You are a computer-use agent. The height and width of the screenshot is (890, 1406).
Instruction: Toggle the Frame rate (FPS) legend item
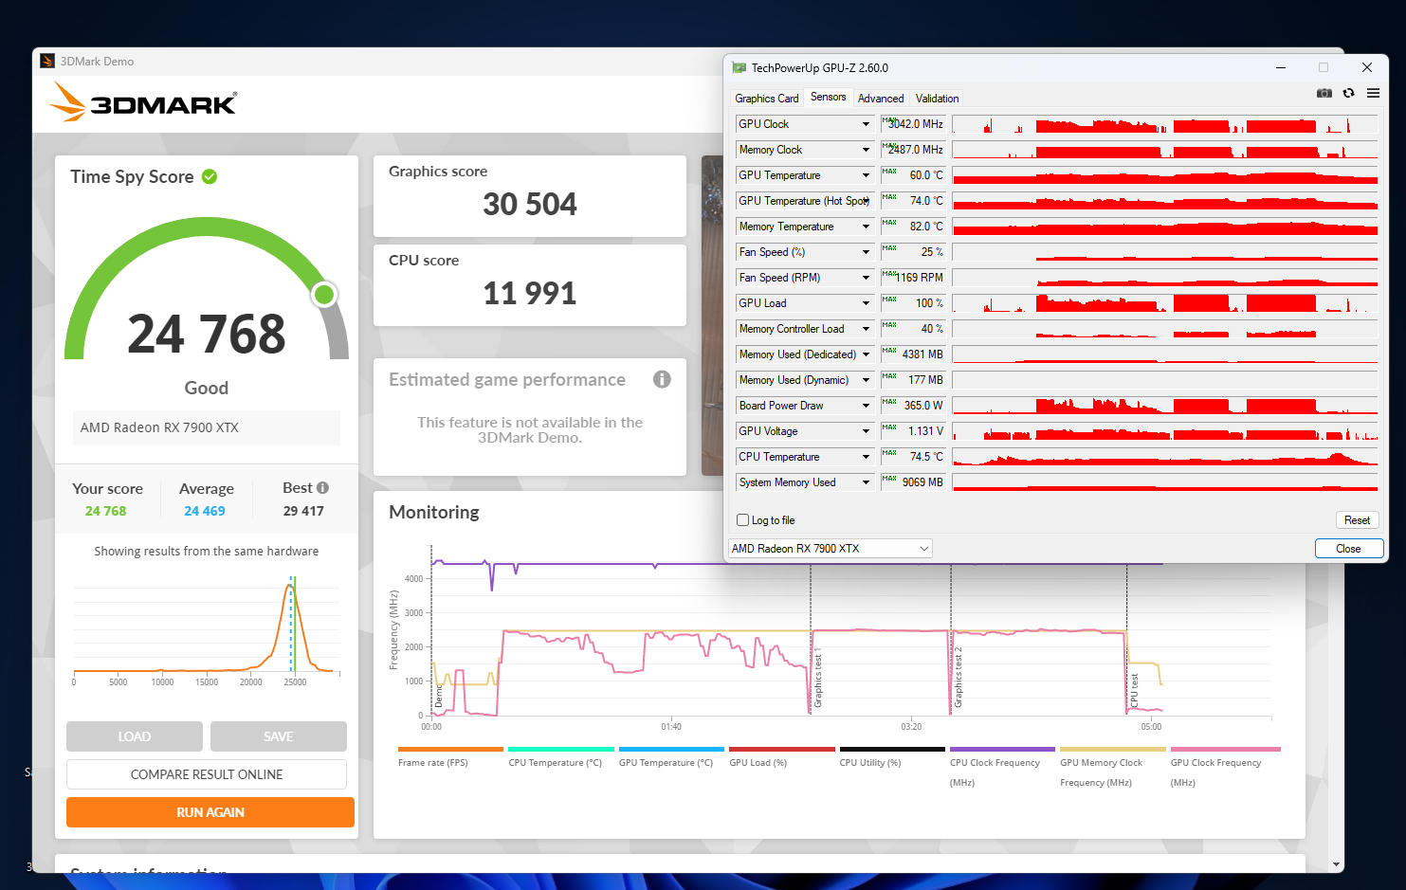pyautogui.click(x=450, y=758)
